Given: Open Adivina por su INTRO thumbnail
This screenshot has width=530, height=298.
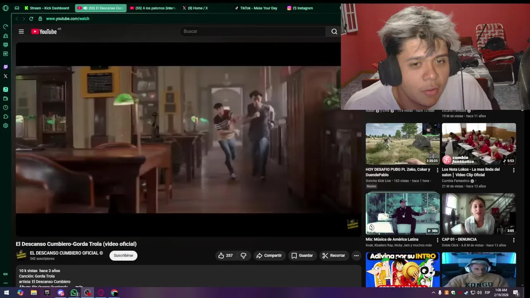Looking at the screenshot, I should 402,269.
